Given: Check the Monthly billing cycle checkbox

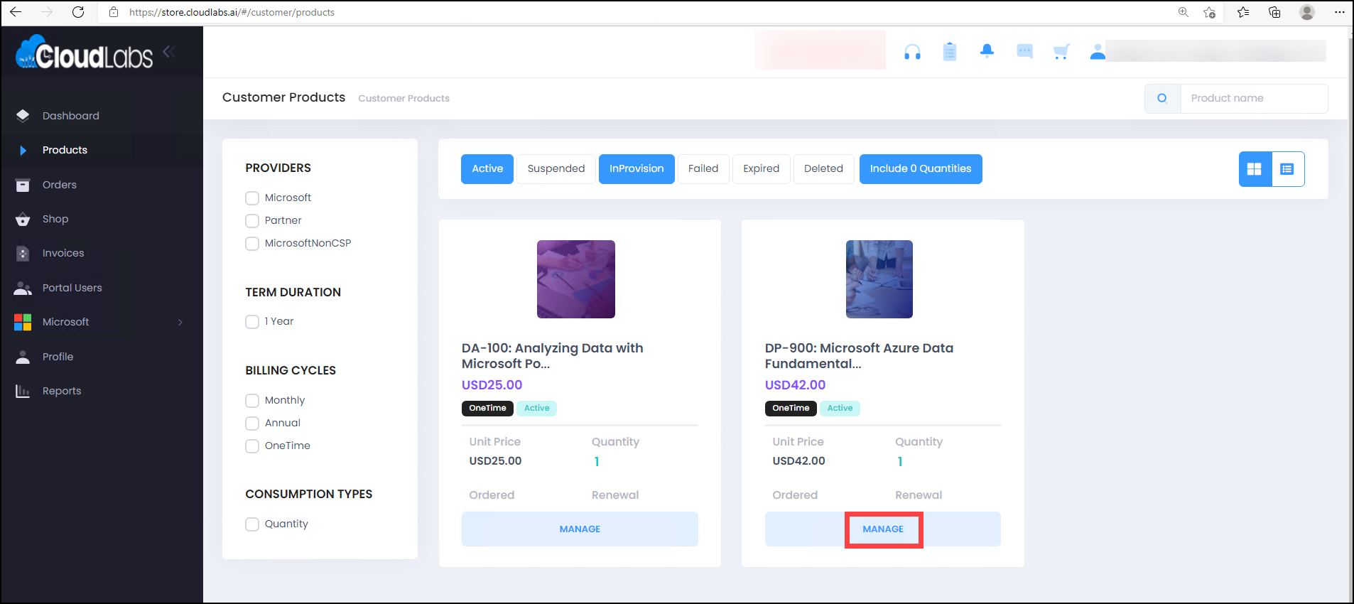Looking at the screenshot, I should (x=252, y=401).
